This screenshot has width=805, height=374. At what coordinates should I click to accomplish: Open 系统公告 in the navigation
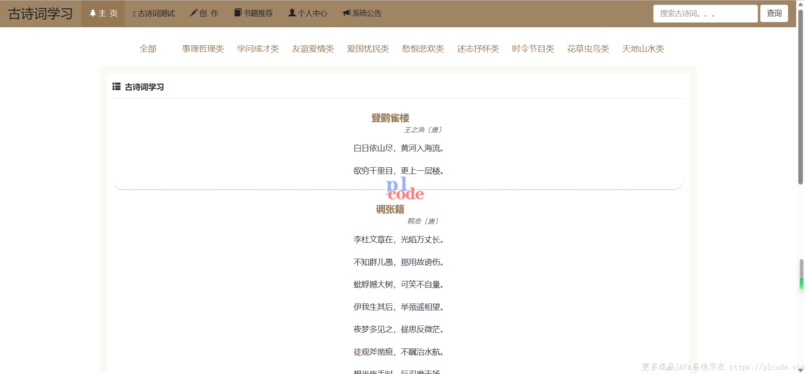[x=367, y=13]
